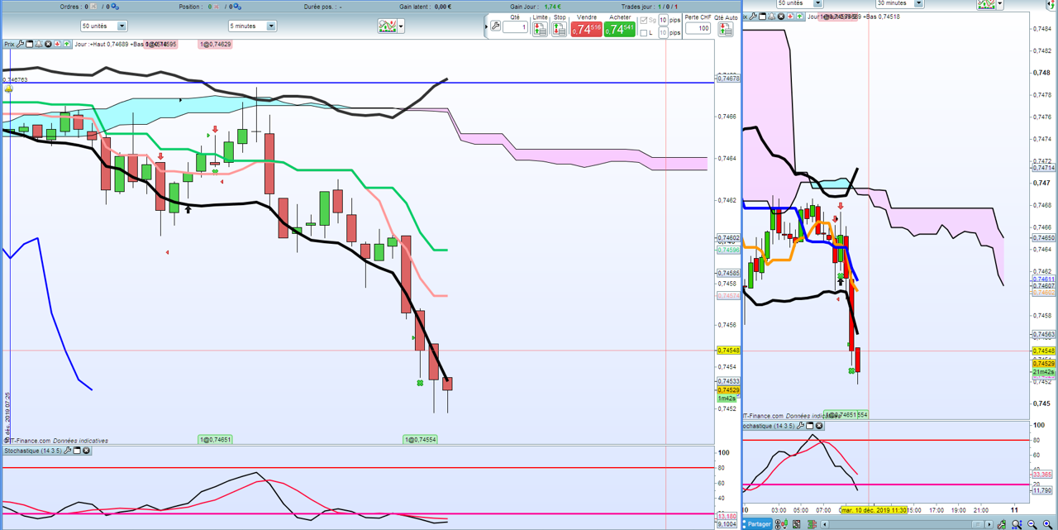Click the bottom scrollbar right arrow
1058x530 pixels.
click(x=989, y=524)
